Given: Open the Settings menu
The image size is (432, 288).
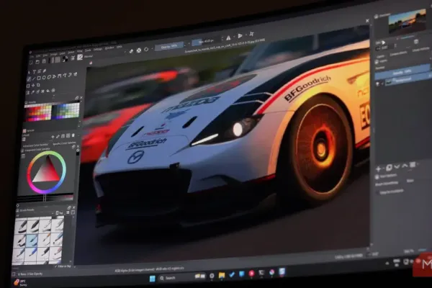Looking at the screenshot, I should tap(97, 50).
